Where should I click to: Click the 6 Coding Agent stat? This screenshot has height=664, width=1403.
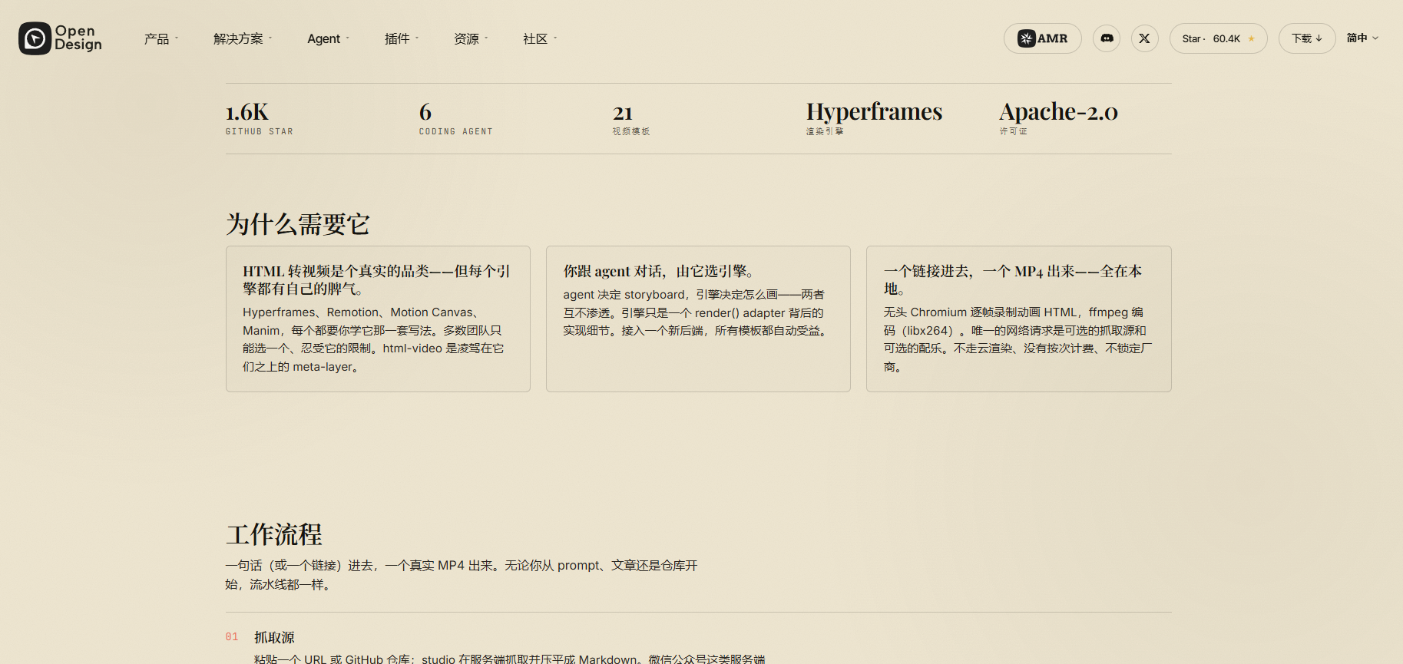tap(455, 119)
